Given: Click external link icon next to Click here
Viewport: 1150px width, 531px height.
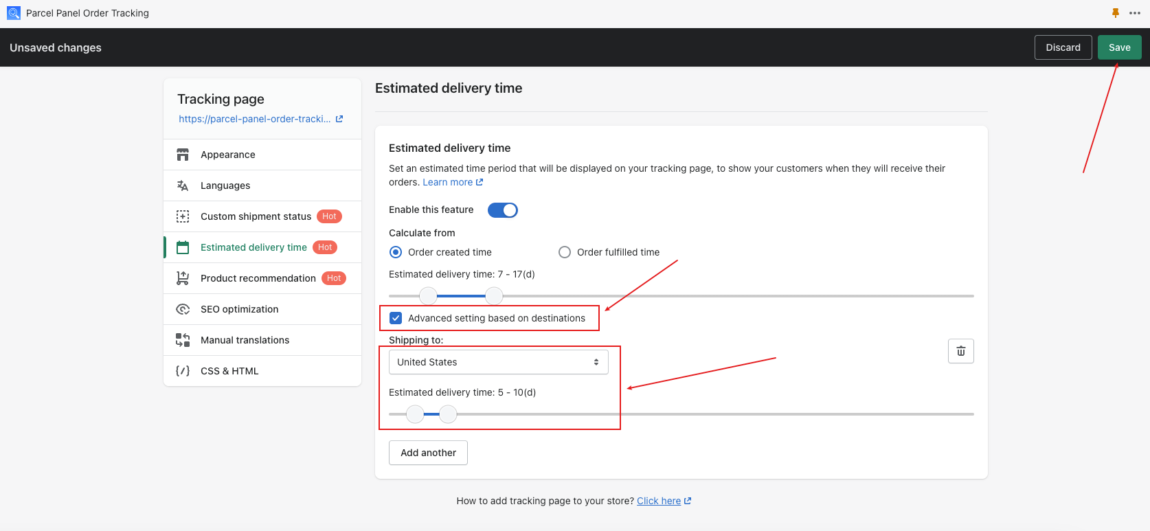Looking at the screenshot, I should pos(688,501).
